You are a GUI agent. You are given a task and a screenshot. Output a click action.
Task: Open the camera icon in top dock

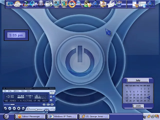click(49, 4)
